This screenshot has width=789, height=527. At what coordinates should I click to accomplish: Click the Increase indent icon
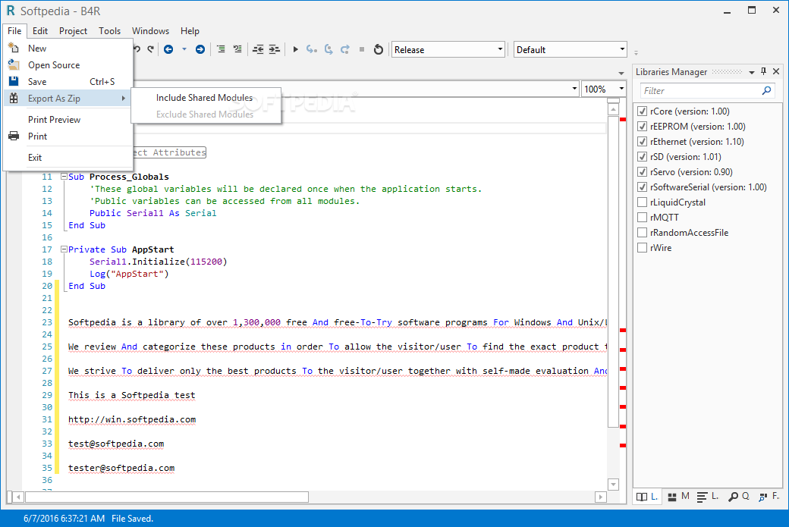click(x=274, y=49)
